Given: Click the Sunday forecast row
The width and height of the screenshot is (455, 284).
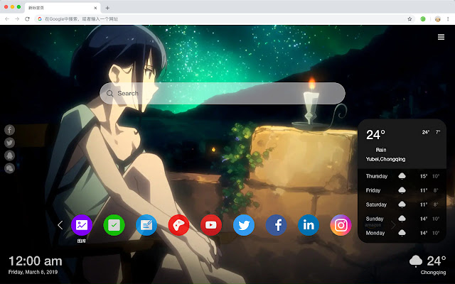Looking at the screenshot, I should (x=402, y=219).
